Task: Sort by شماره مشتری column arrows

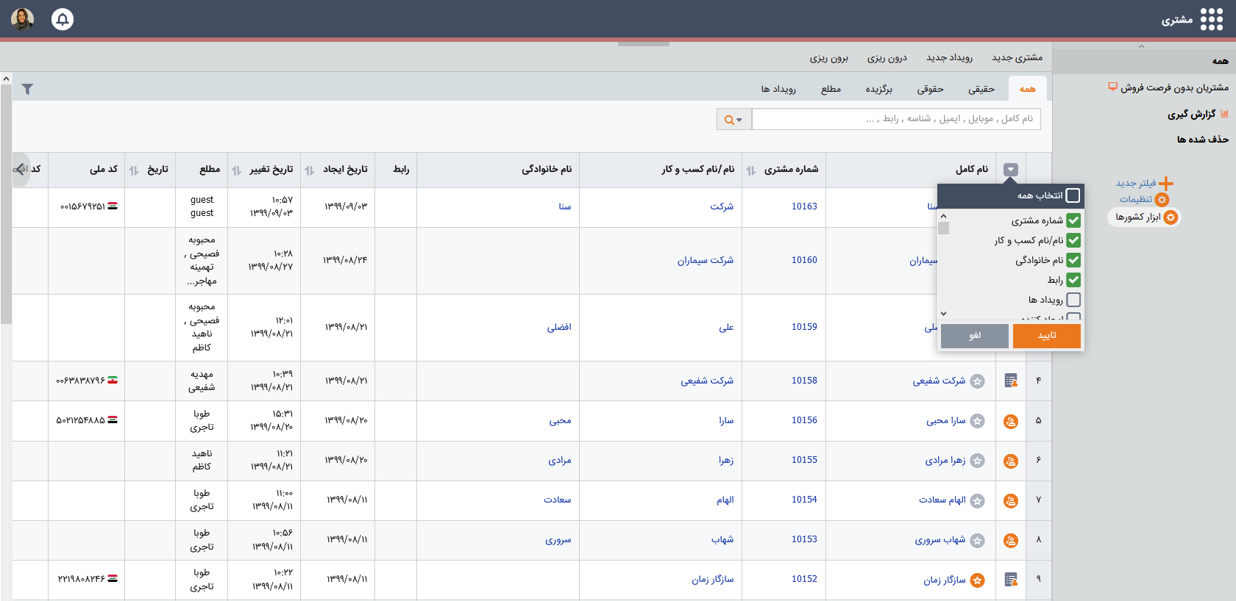Action: [x=751, y=170]
